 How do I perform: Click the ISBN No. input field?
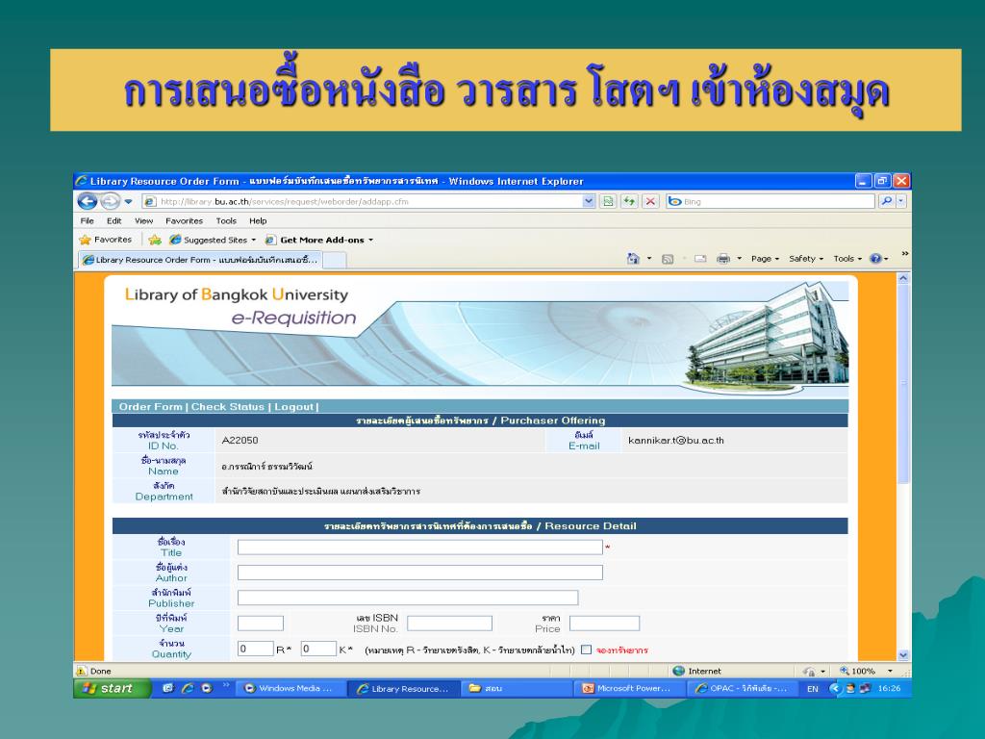[x=450, y=624]
